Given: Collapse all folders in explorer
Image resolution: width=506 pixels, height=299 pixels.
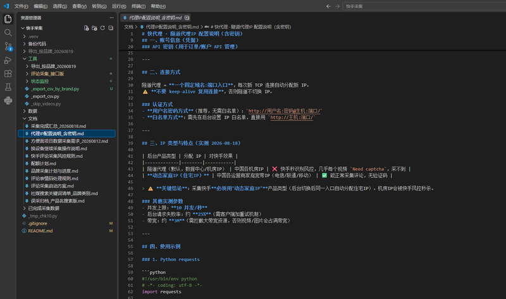Looking at the screenshot, I should [111, 28].
